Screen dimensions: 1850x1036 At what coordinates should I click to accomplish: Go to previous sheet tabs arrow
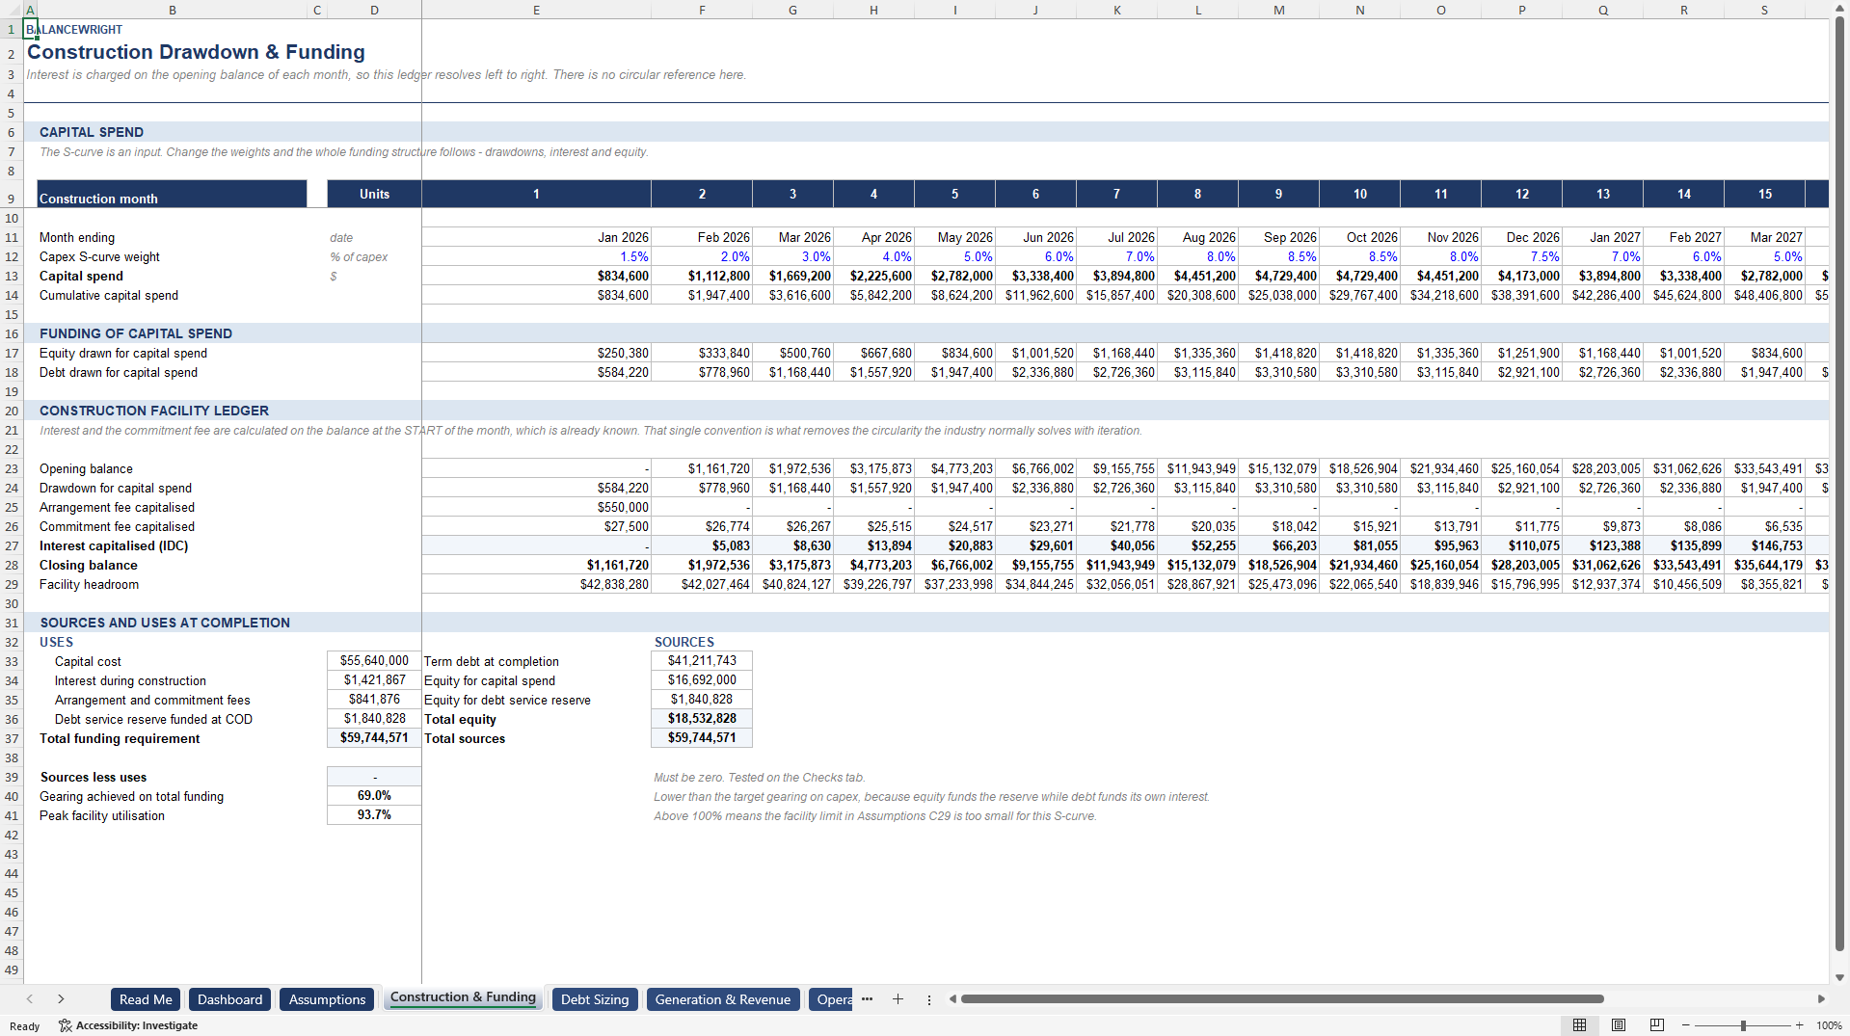pyautogui.click(x=30, y=999)
